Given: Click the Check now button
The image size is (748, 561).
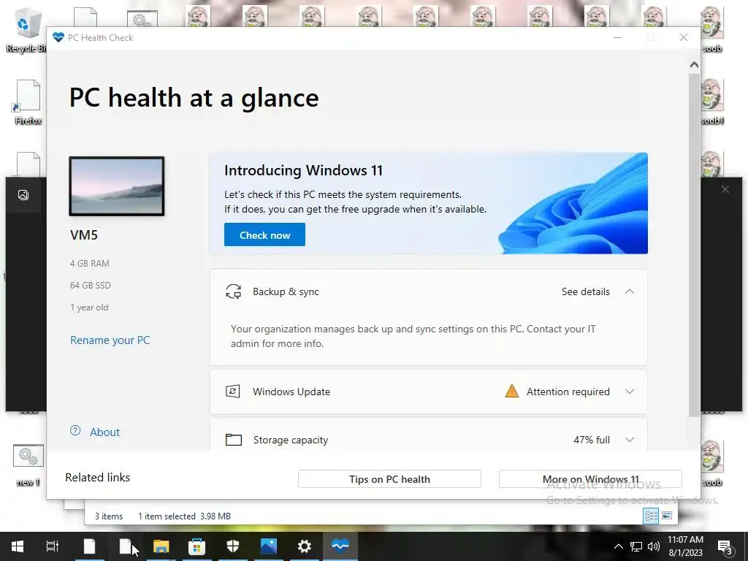Looking at the screenshot, I should click(x=264, y=234).
